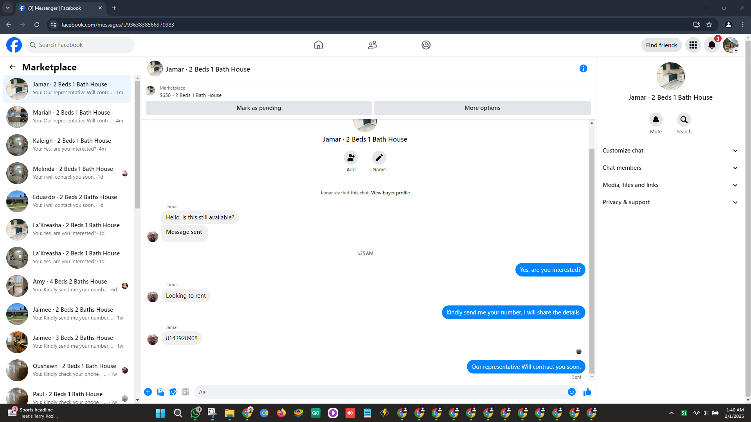Open the Chrome profile icon
Image resolution: width=751 pixels, height=422 pixels.
[728, 25]
